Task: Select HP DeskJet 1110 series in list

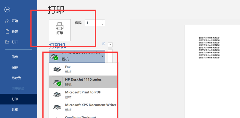Action: click(83, 82)
